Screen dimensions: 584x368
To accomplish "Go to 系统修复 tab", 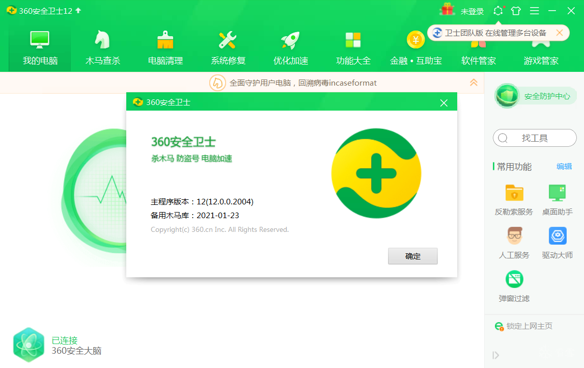I will pos(228,48).
